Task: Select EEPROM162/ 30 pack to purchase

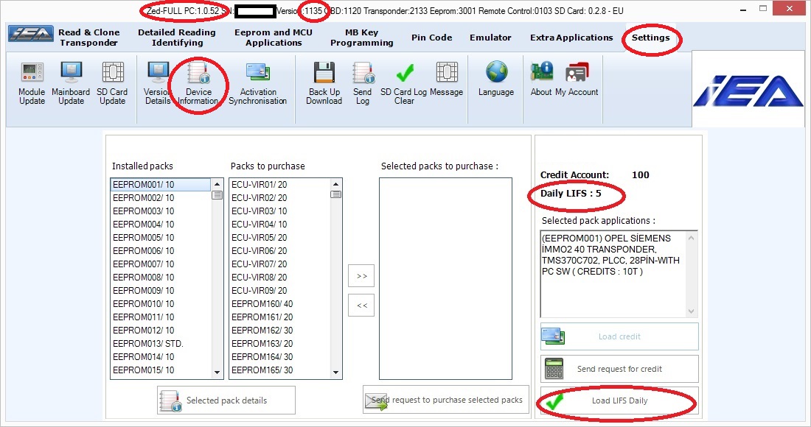Action: 280,330
